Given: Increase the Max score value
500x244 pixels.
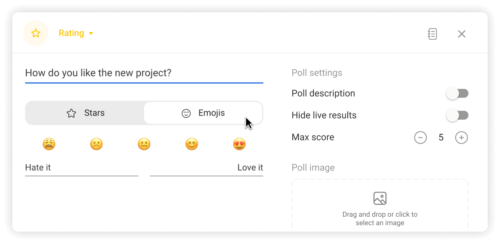Looking at the screenshot, I should click(462, 137).
